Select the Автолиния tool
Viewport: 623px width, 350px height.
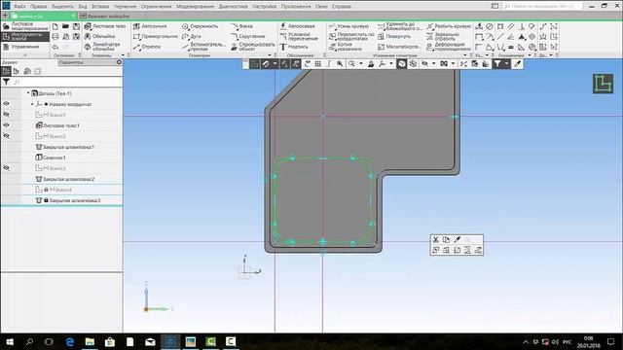[150, 26]
